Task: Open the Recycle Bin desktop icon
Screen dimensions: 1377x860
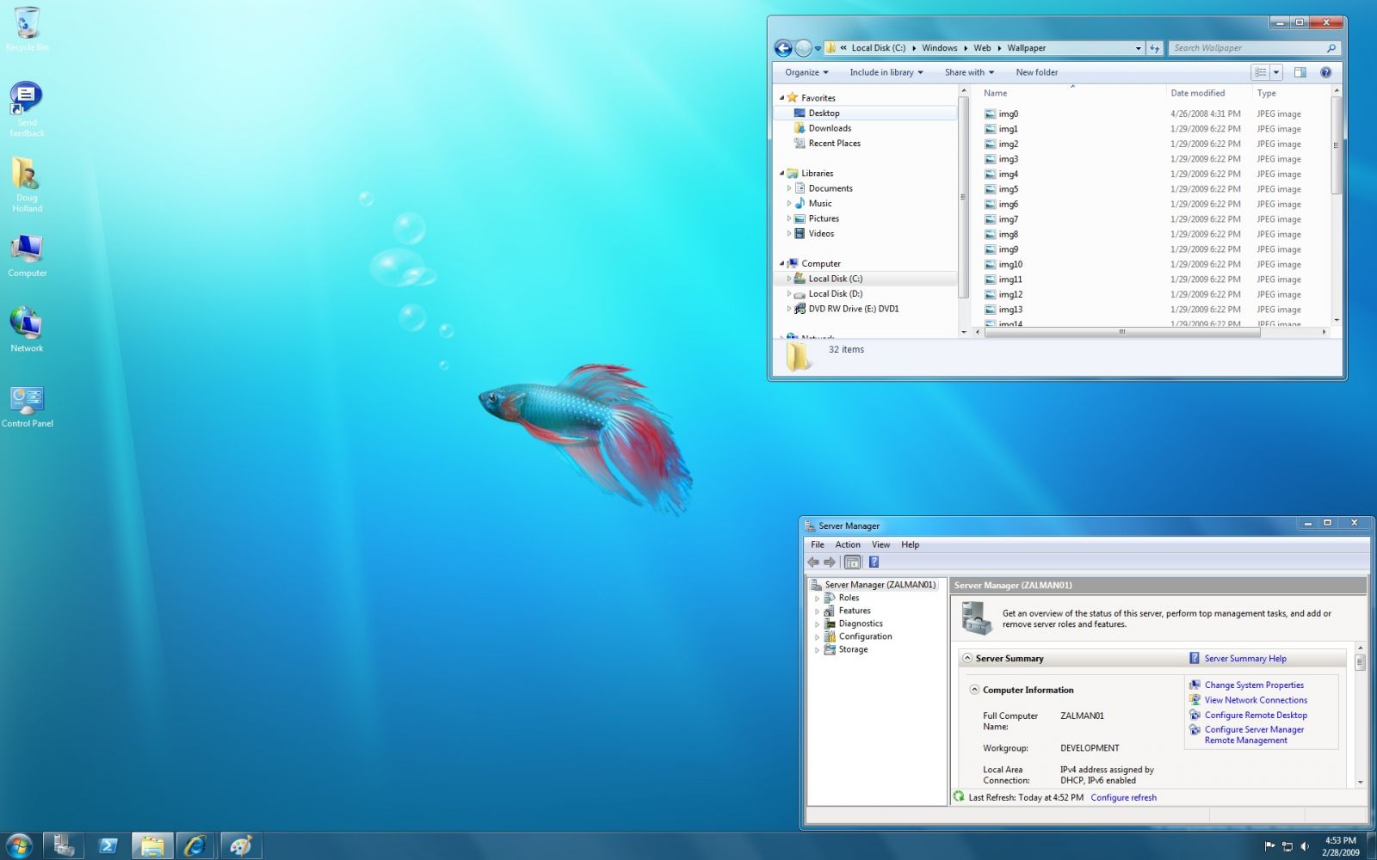Action: 27,28
